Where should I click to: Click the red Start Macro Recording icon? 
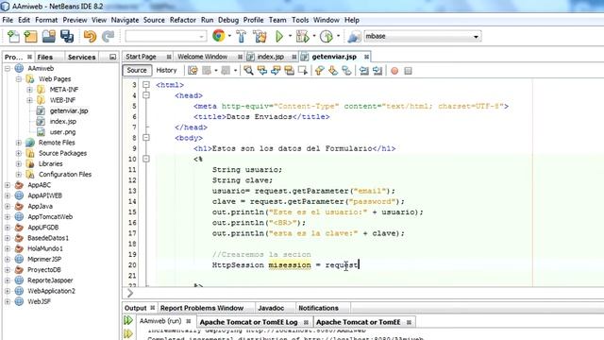394,71
